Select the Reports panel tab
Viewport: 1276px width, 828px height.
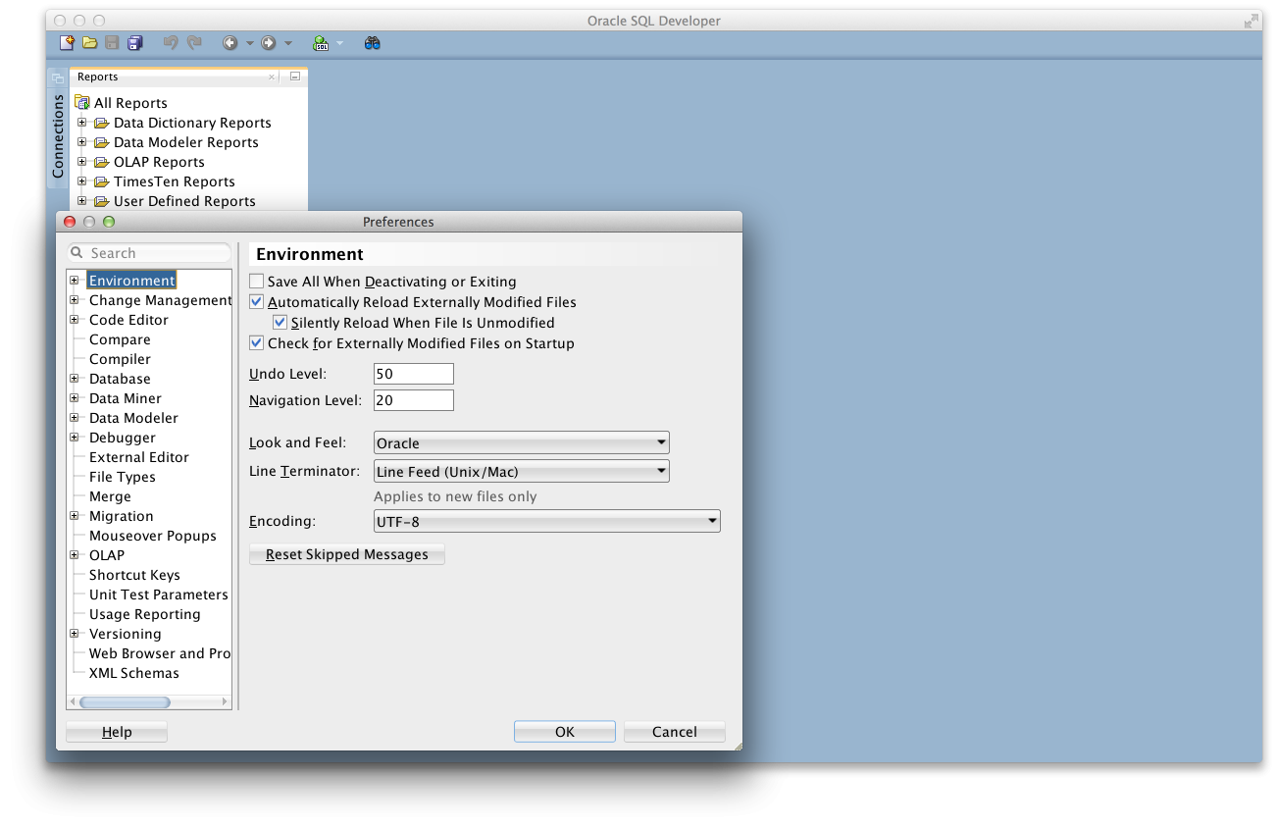click(x=98, y=77)
